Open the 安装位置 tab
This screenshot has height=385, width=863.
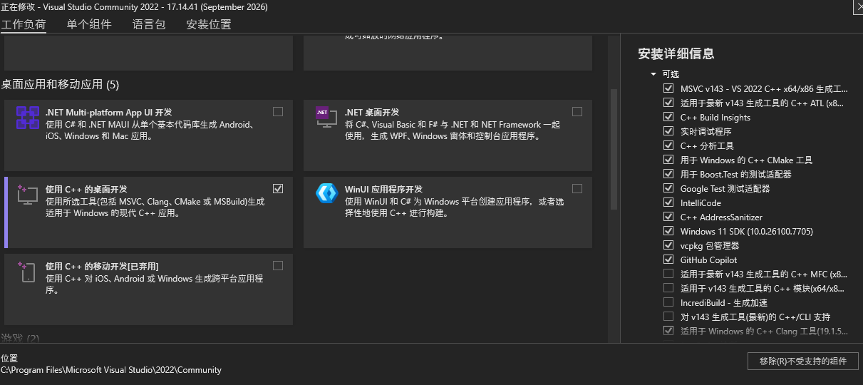(209, 24)
